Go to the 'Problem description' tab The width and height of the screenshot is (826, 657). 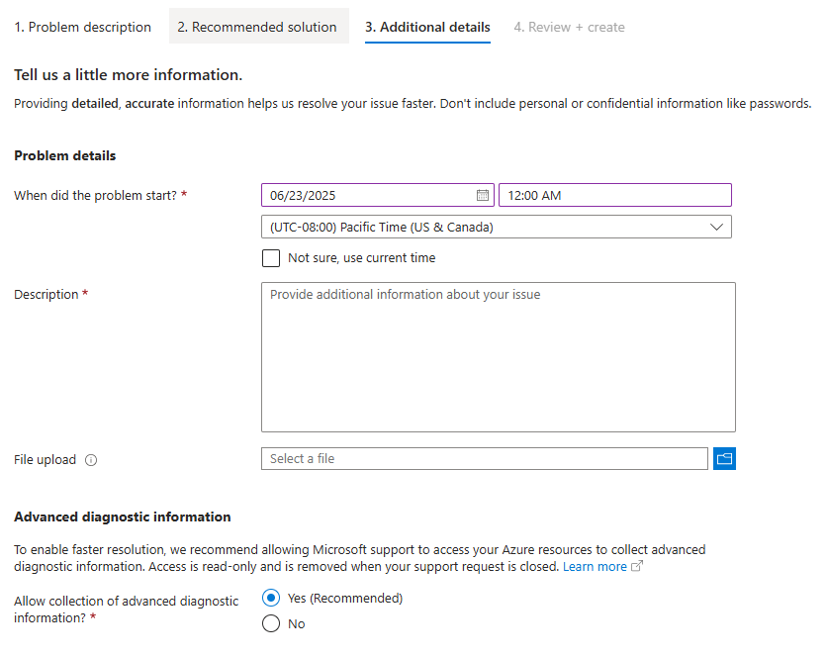point(83,28)
